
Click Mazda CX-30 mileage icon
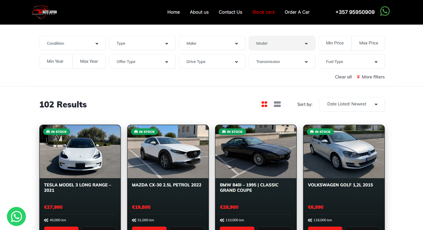tap(134, 220)
